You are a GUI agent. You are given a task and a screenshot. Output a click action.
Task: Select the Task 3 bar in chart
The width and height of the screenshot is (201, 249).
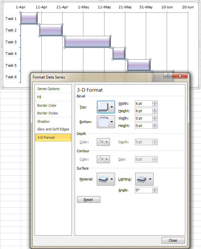88,42
